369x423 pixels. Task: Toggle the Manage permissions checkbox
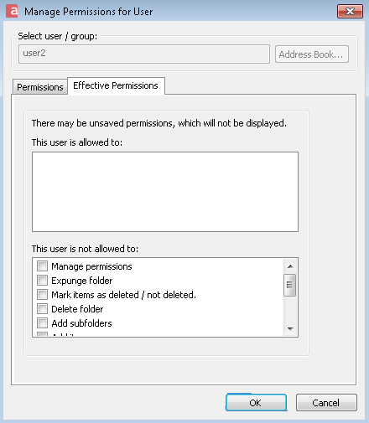(x=42, y=266)
